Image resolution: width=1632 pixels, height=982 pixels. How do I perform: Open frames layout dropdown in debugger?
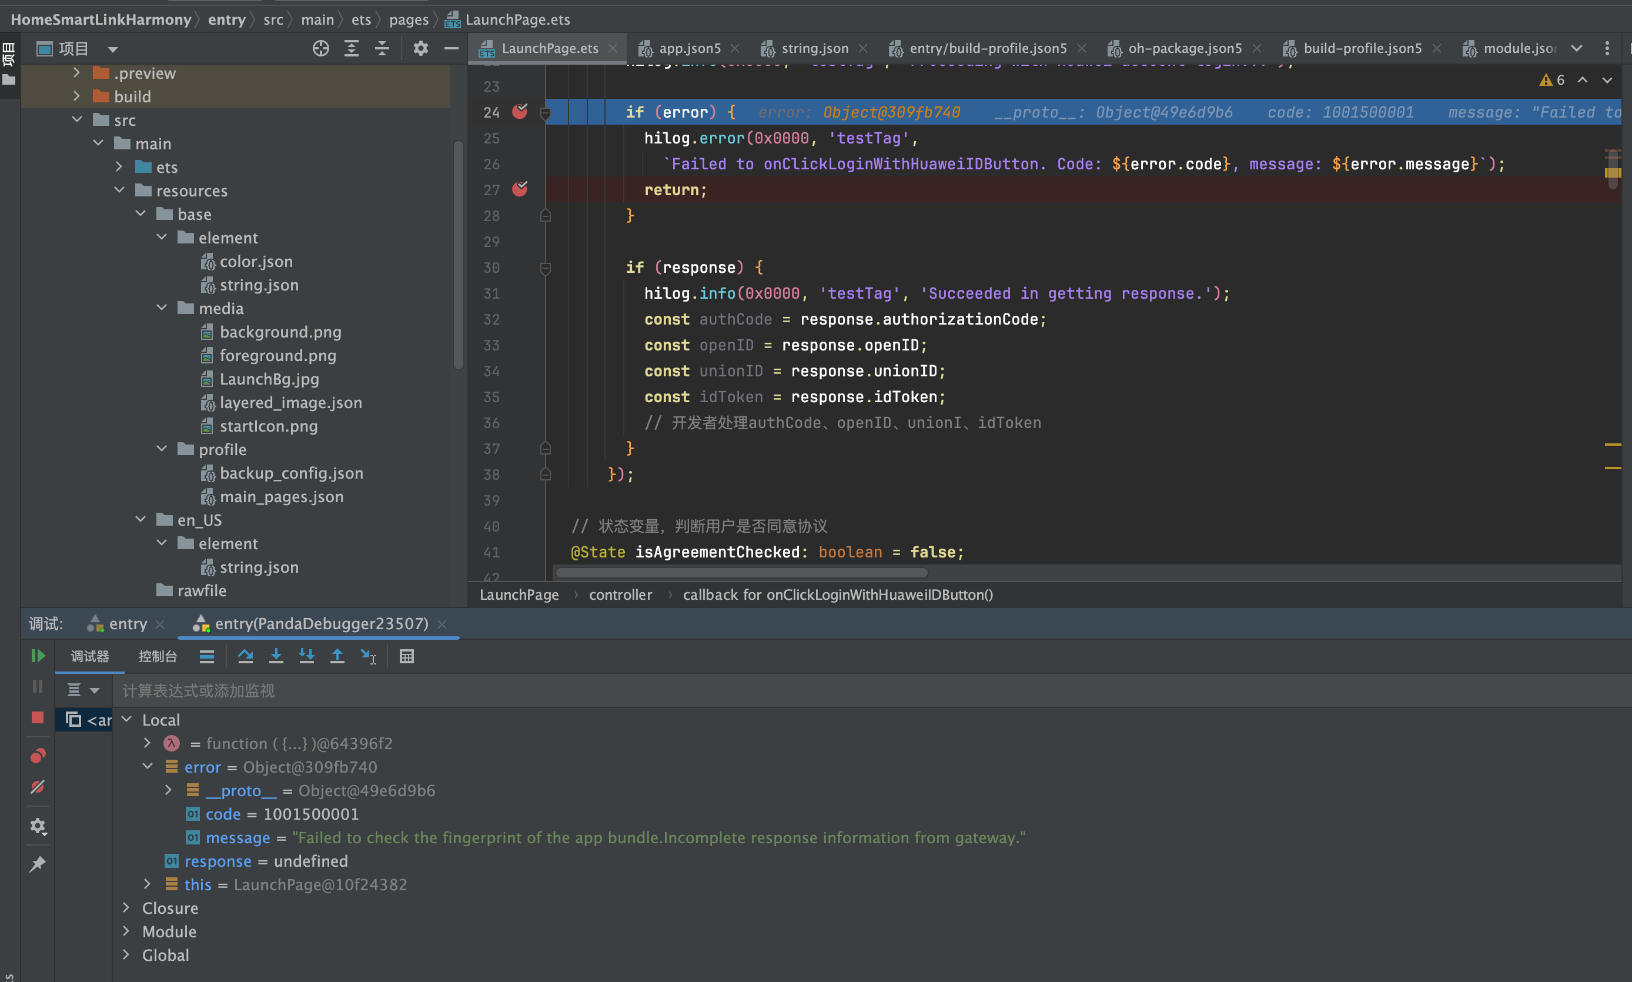tap(95, 690)
